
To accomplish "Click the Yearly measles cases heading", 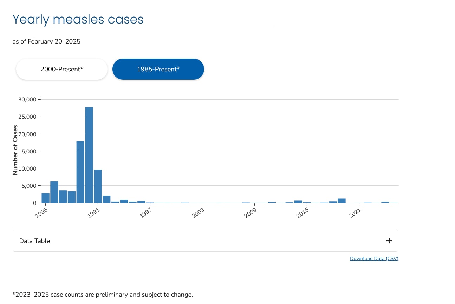I will tap(78, 19).
